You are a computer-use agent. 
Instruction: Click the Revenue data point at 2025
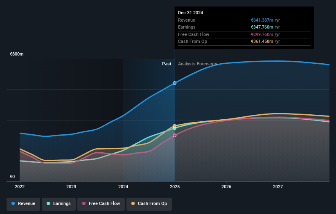(175, 83)
